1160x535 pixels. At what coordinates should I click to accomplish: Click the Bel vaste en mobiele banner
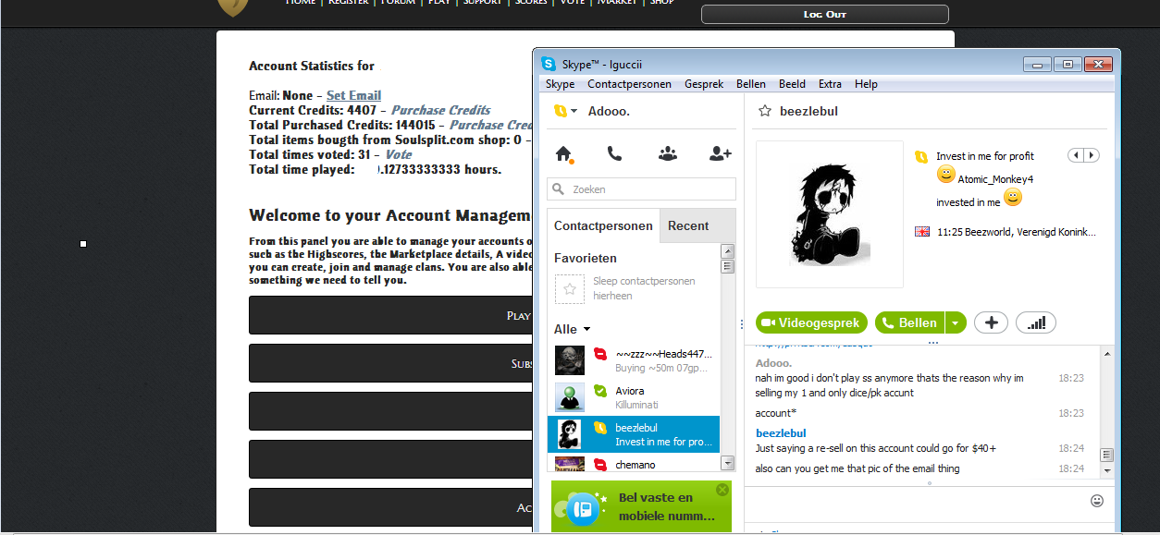pos(641,506)
